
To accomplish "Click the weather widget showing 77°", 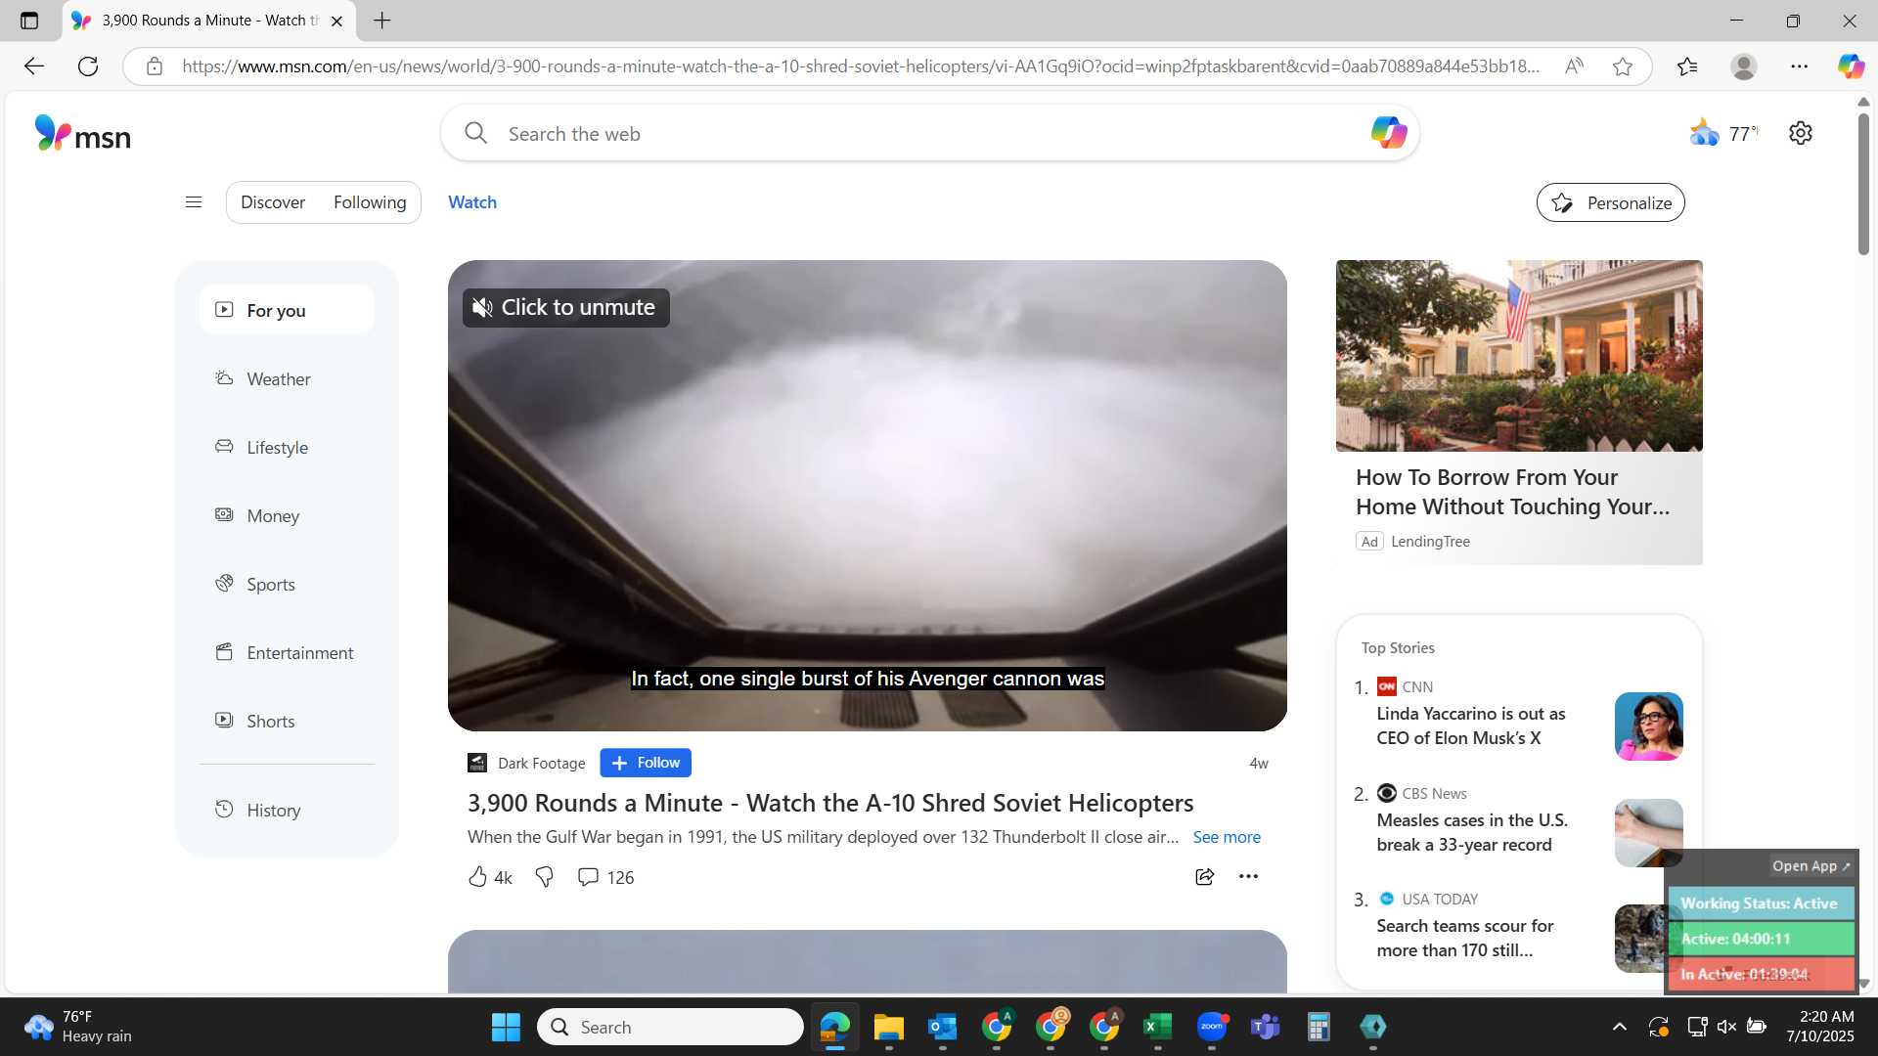I will [1723, 133].
